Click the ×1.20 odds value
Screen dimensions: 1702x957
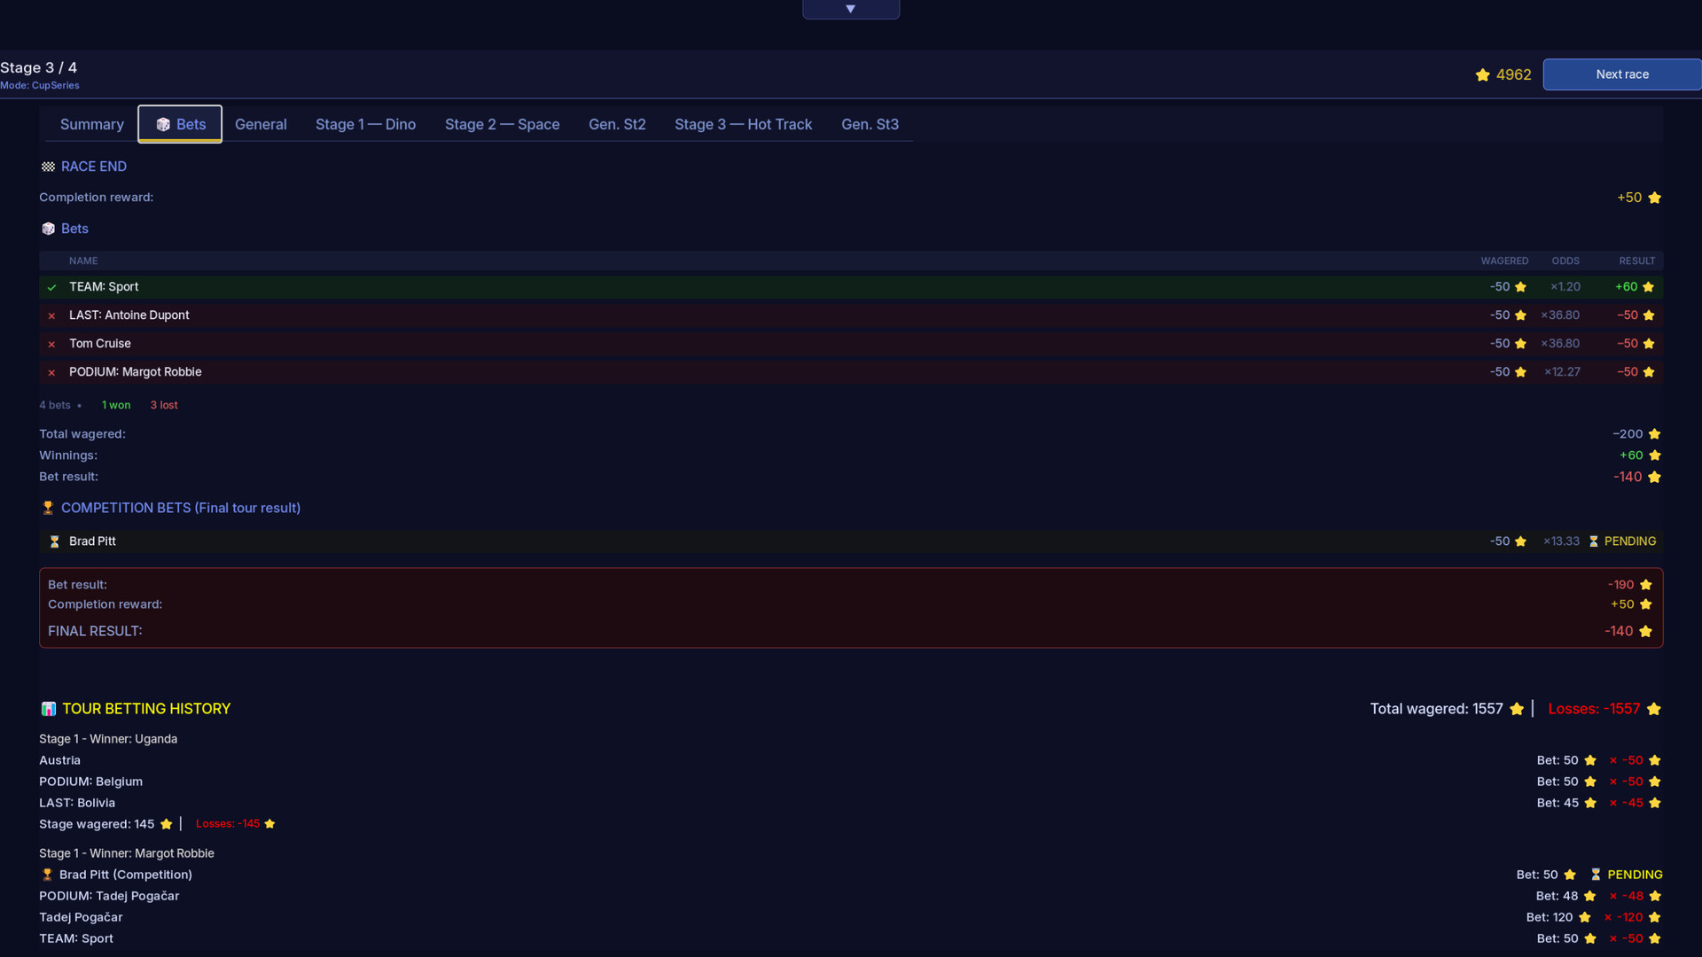click(x=1565, y=287)
